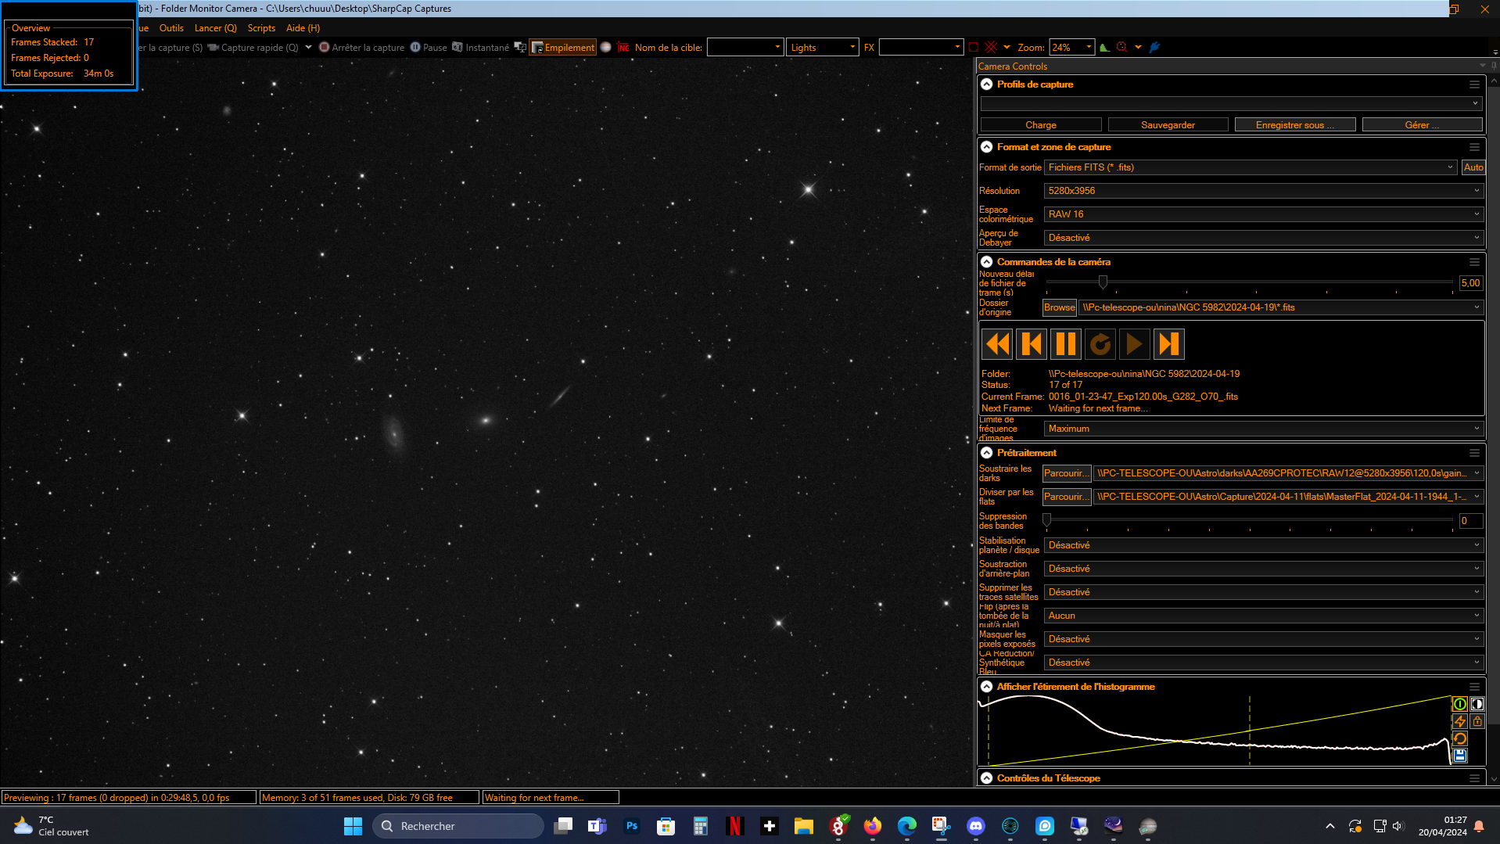Open the Soustraction d'arrière-plan dropdown
Viewport: 1500px width, 844px height.
(x=1264, y=569)
